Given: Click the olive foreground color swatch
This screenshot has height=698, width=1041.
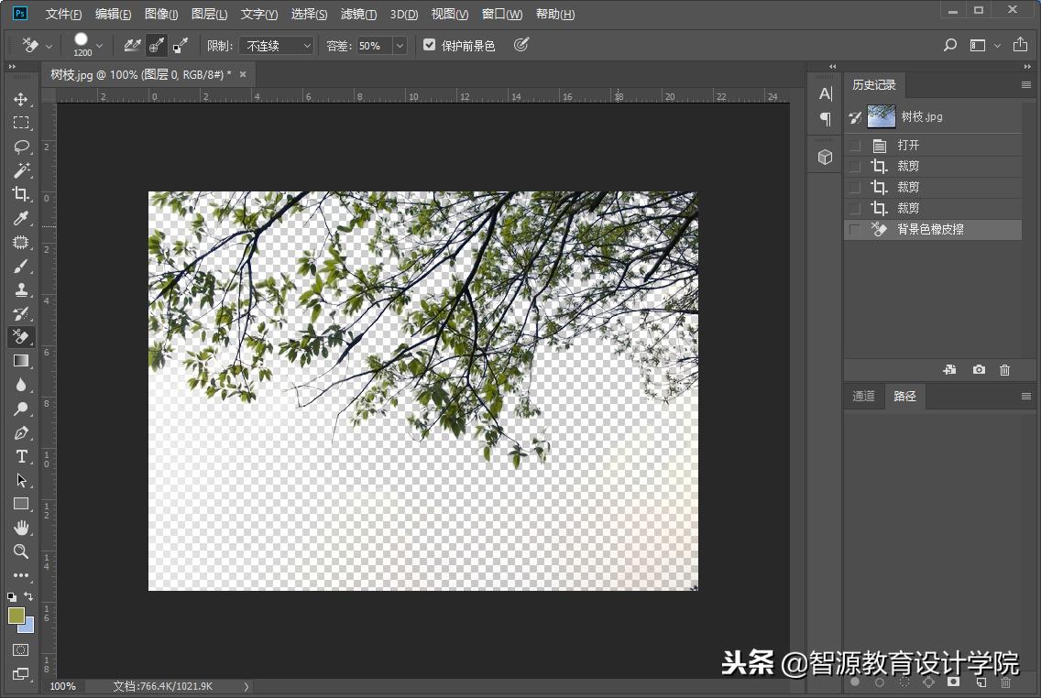Looking at the screenshot, I should pos(18,616).
